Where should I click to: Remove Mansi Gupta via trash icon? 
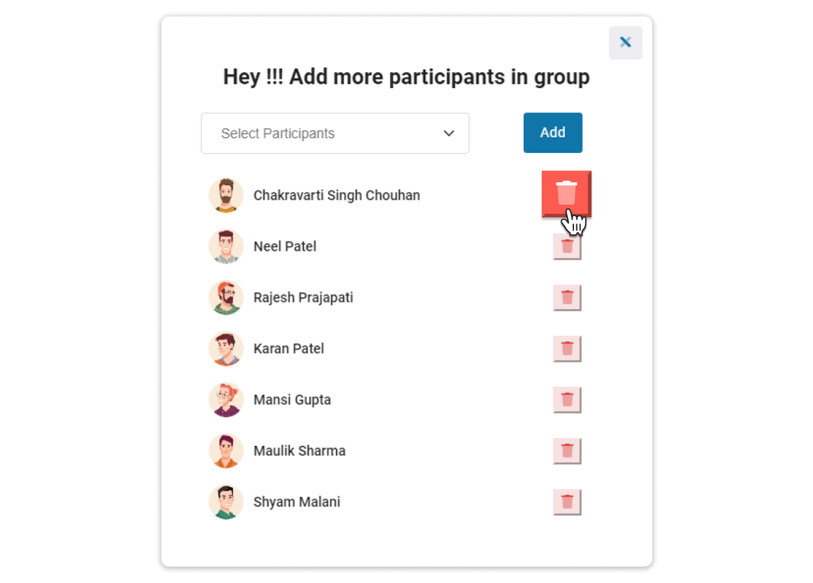click(x=567, y=400)
